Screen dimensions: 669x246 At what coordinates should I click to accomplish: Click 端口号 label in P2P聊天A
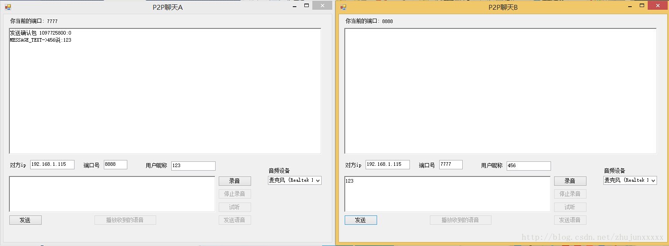point(91,166)
